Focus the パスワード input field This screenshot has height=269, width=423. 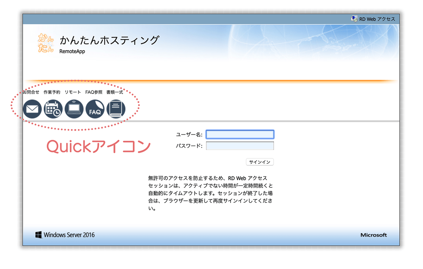pyautogui.click(x=240, y=146)
